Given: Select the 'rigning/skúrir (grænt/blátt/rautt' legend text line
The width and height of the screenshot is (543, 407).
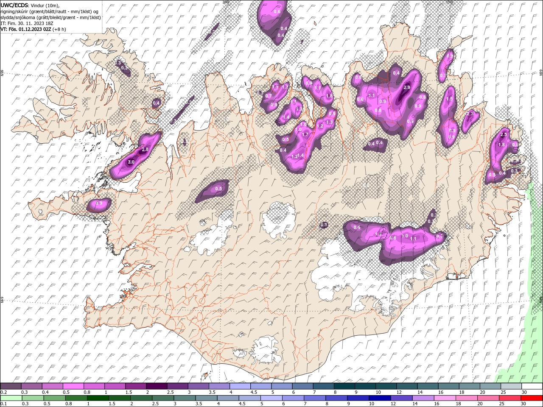Looking at the screenshot, I should click(x=50, y=11).
